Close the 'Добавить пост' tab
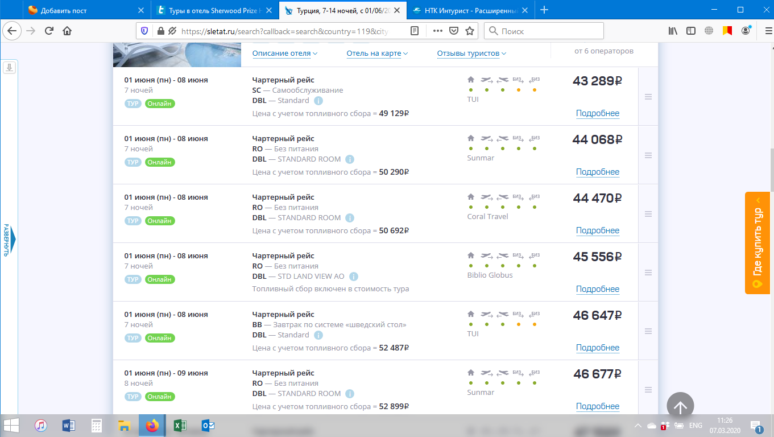Screen dimensions: 774x437 [142, 10]
